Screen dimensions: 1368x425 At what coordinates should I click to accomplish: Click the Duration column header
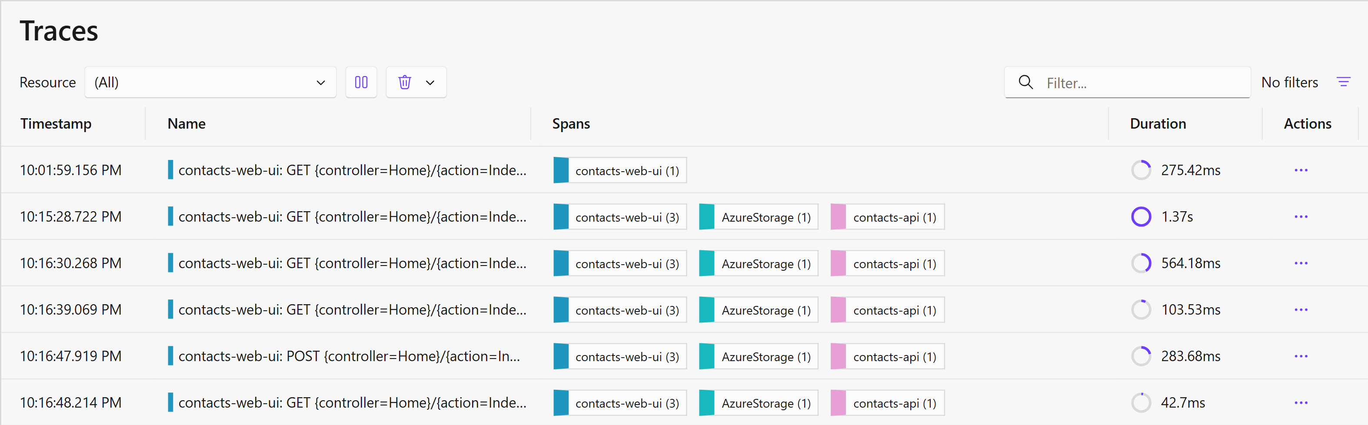pos(1158,123)
